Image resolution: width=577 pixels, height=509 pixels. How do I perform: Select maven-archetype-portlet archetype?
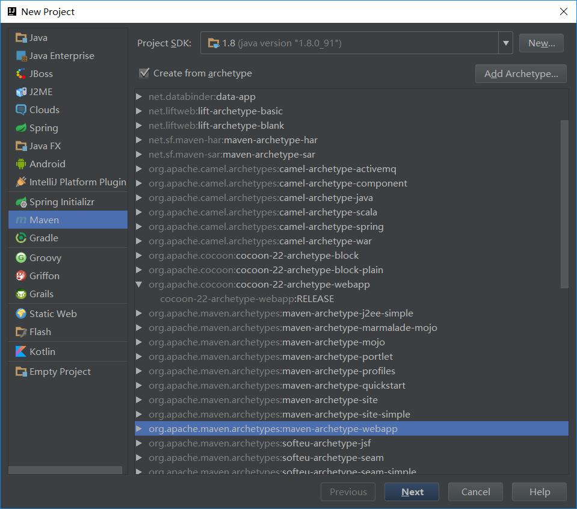pos(271,357)
